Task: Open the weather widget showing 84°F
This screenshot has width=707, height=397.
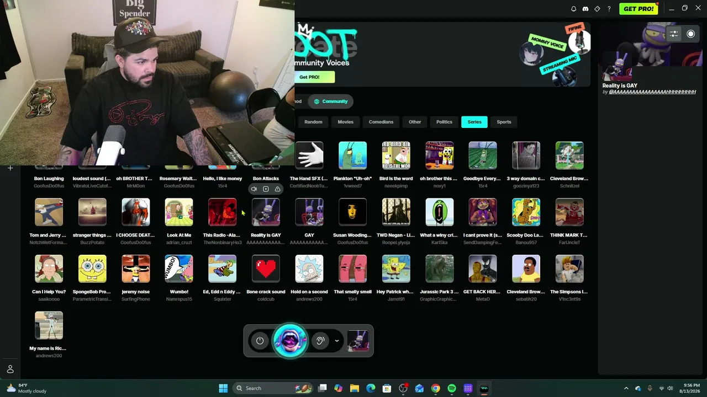Action: (x=27, y=388)
